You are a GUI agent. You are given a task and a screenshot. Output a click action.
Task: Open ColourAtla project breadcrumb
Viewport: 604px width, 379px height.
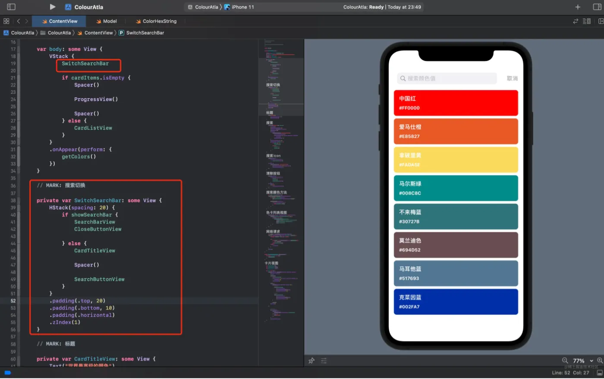click(x=19, y=33)
